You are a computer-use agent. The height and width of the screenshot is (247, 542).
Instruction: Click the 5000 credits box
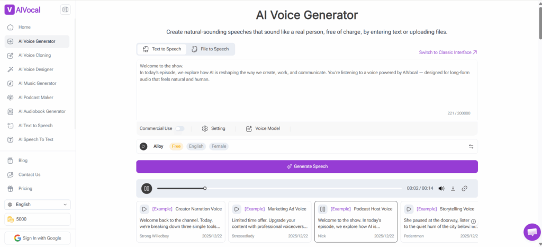coord(38,219)
